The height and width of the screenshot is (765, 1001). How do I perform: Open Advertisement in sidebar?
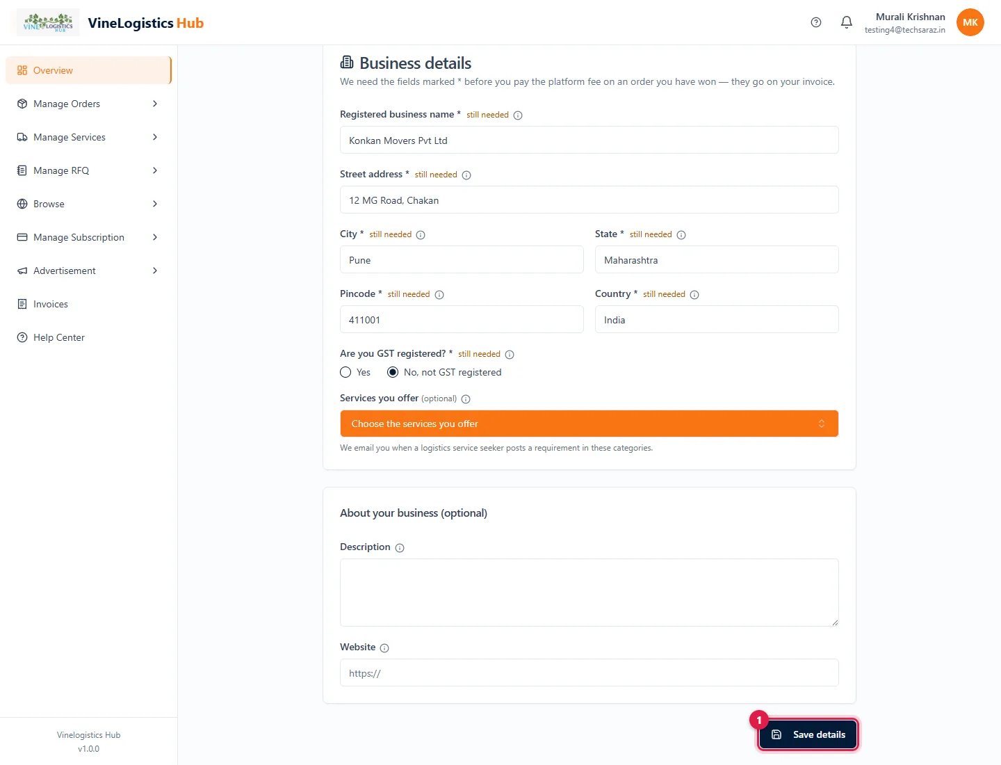[88, 271]
